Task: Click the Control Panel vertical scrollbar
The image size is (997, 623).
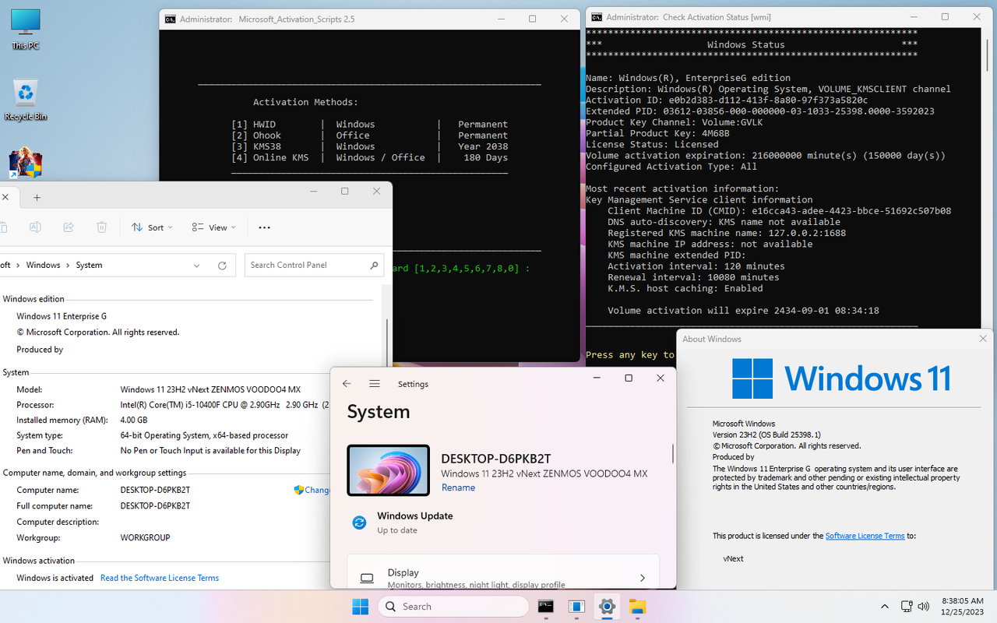Action: (387, 343)
